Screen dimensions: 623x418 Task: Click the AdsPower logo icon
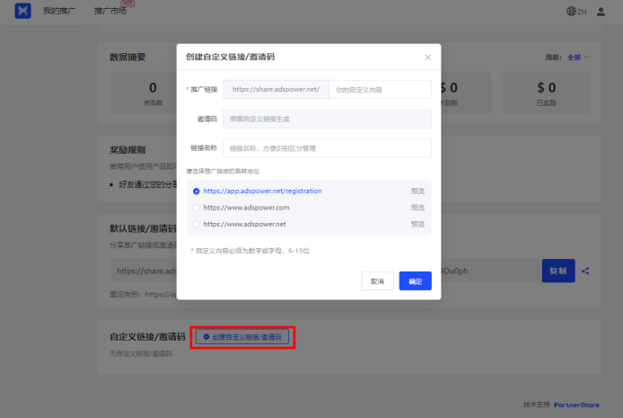pyautogui.click(x=22, y=11)
